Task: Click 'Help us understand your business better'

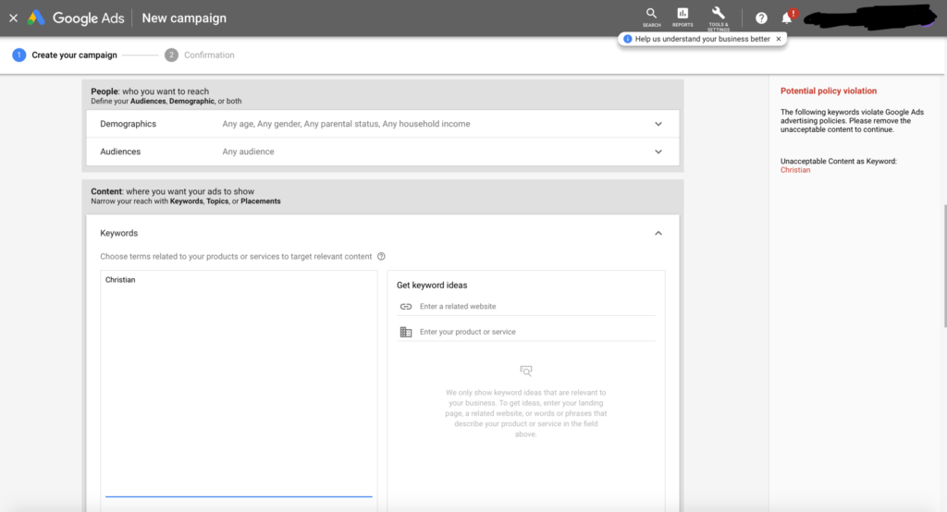Action: (703, 39)
